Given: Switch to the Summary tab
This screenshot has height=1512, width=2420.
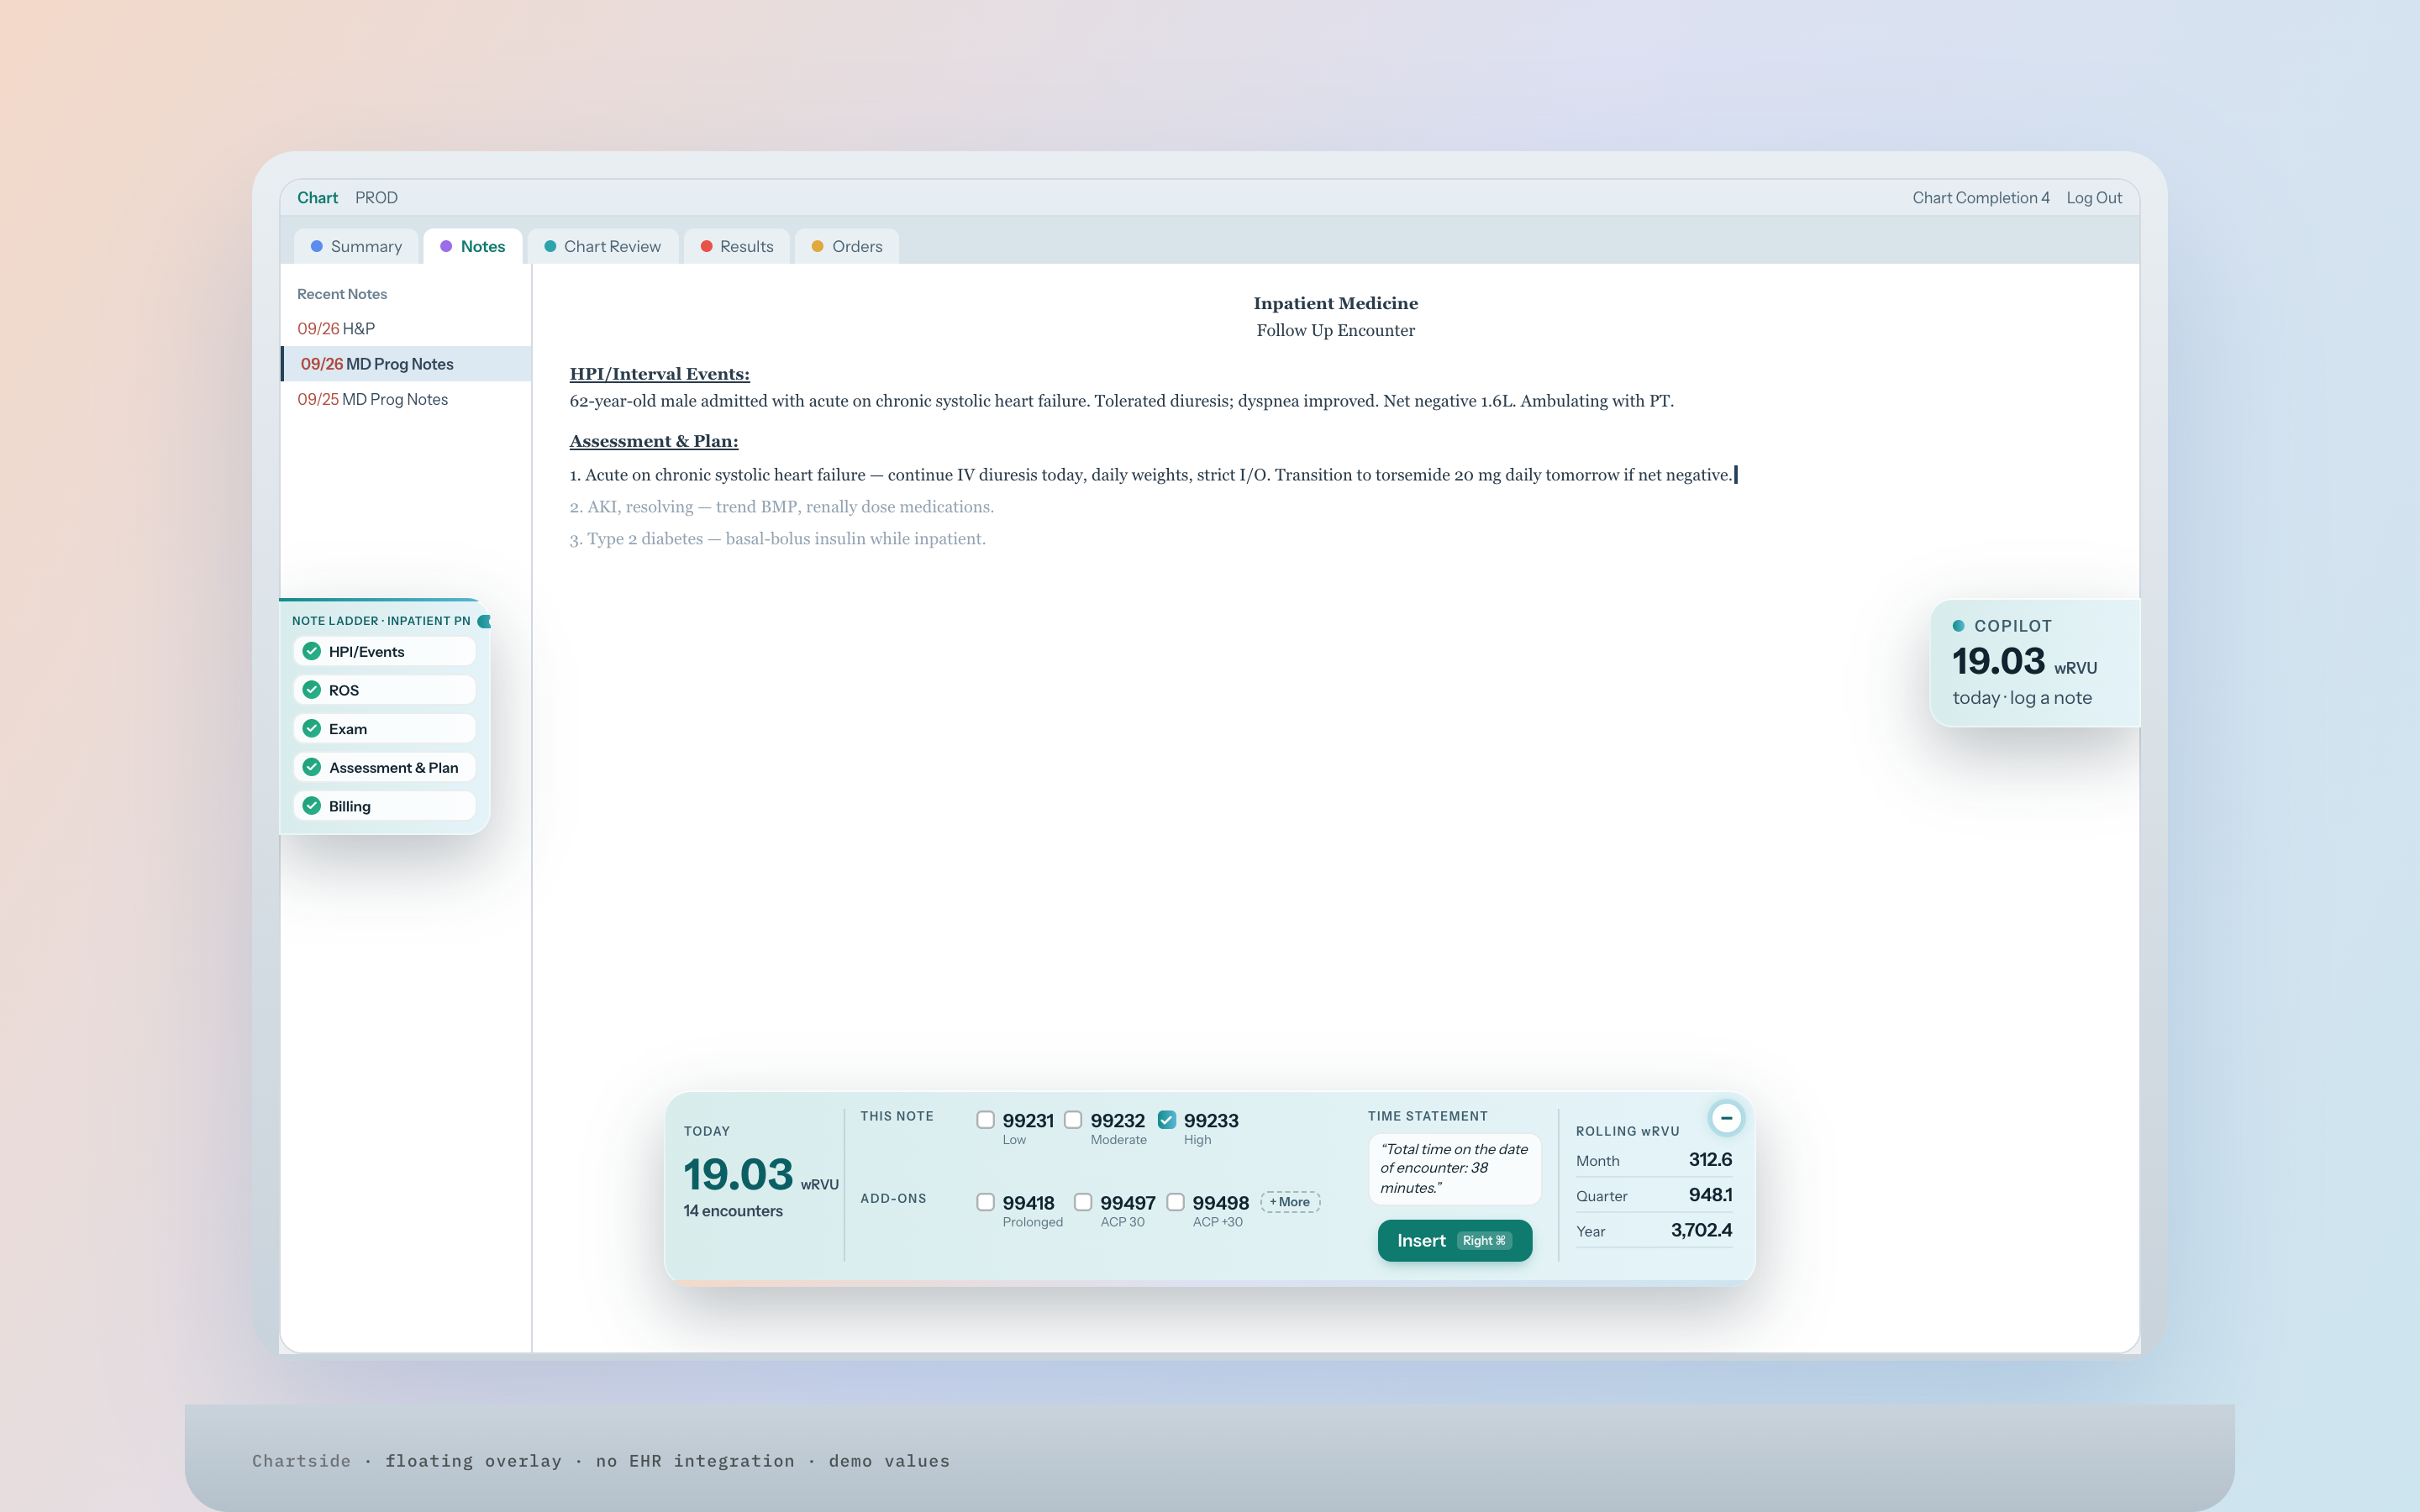Looking at the screenshot, I should tap(357, 246).
